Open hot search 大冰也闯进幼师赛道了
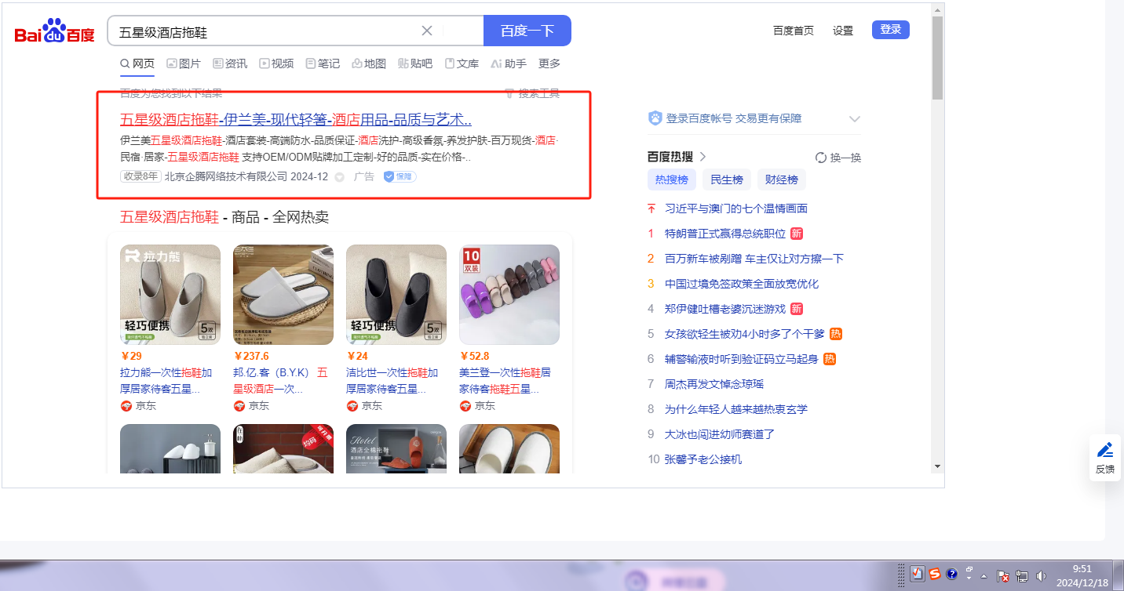Viewport: 1124px width, 591px height. (720, 434)
